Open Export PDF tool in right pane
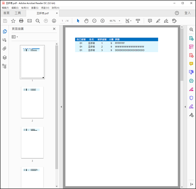The image size is (196, 189). click(x=191, y=38)
